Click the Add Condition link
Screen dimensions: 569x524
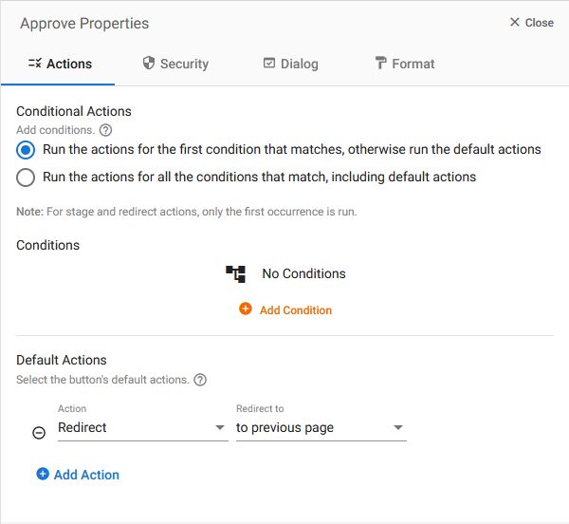[285, 309]
